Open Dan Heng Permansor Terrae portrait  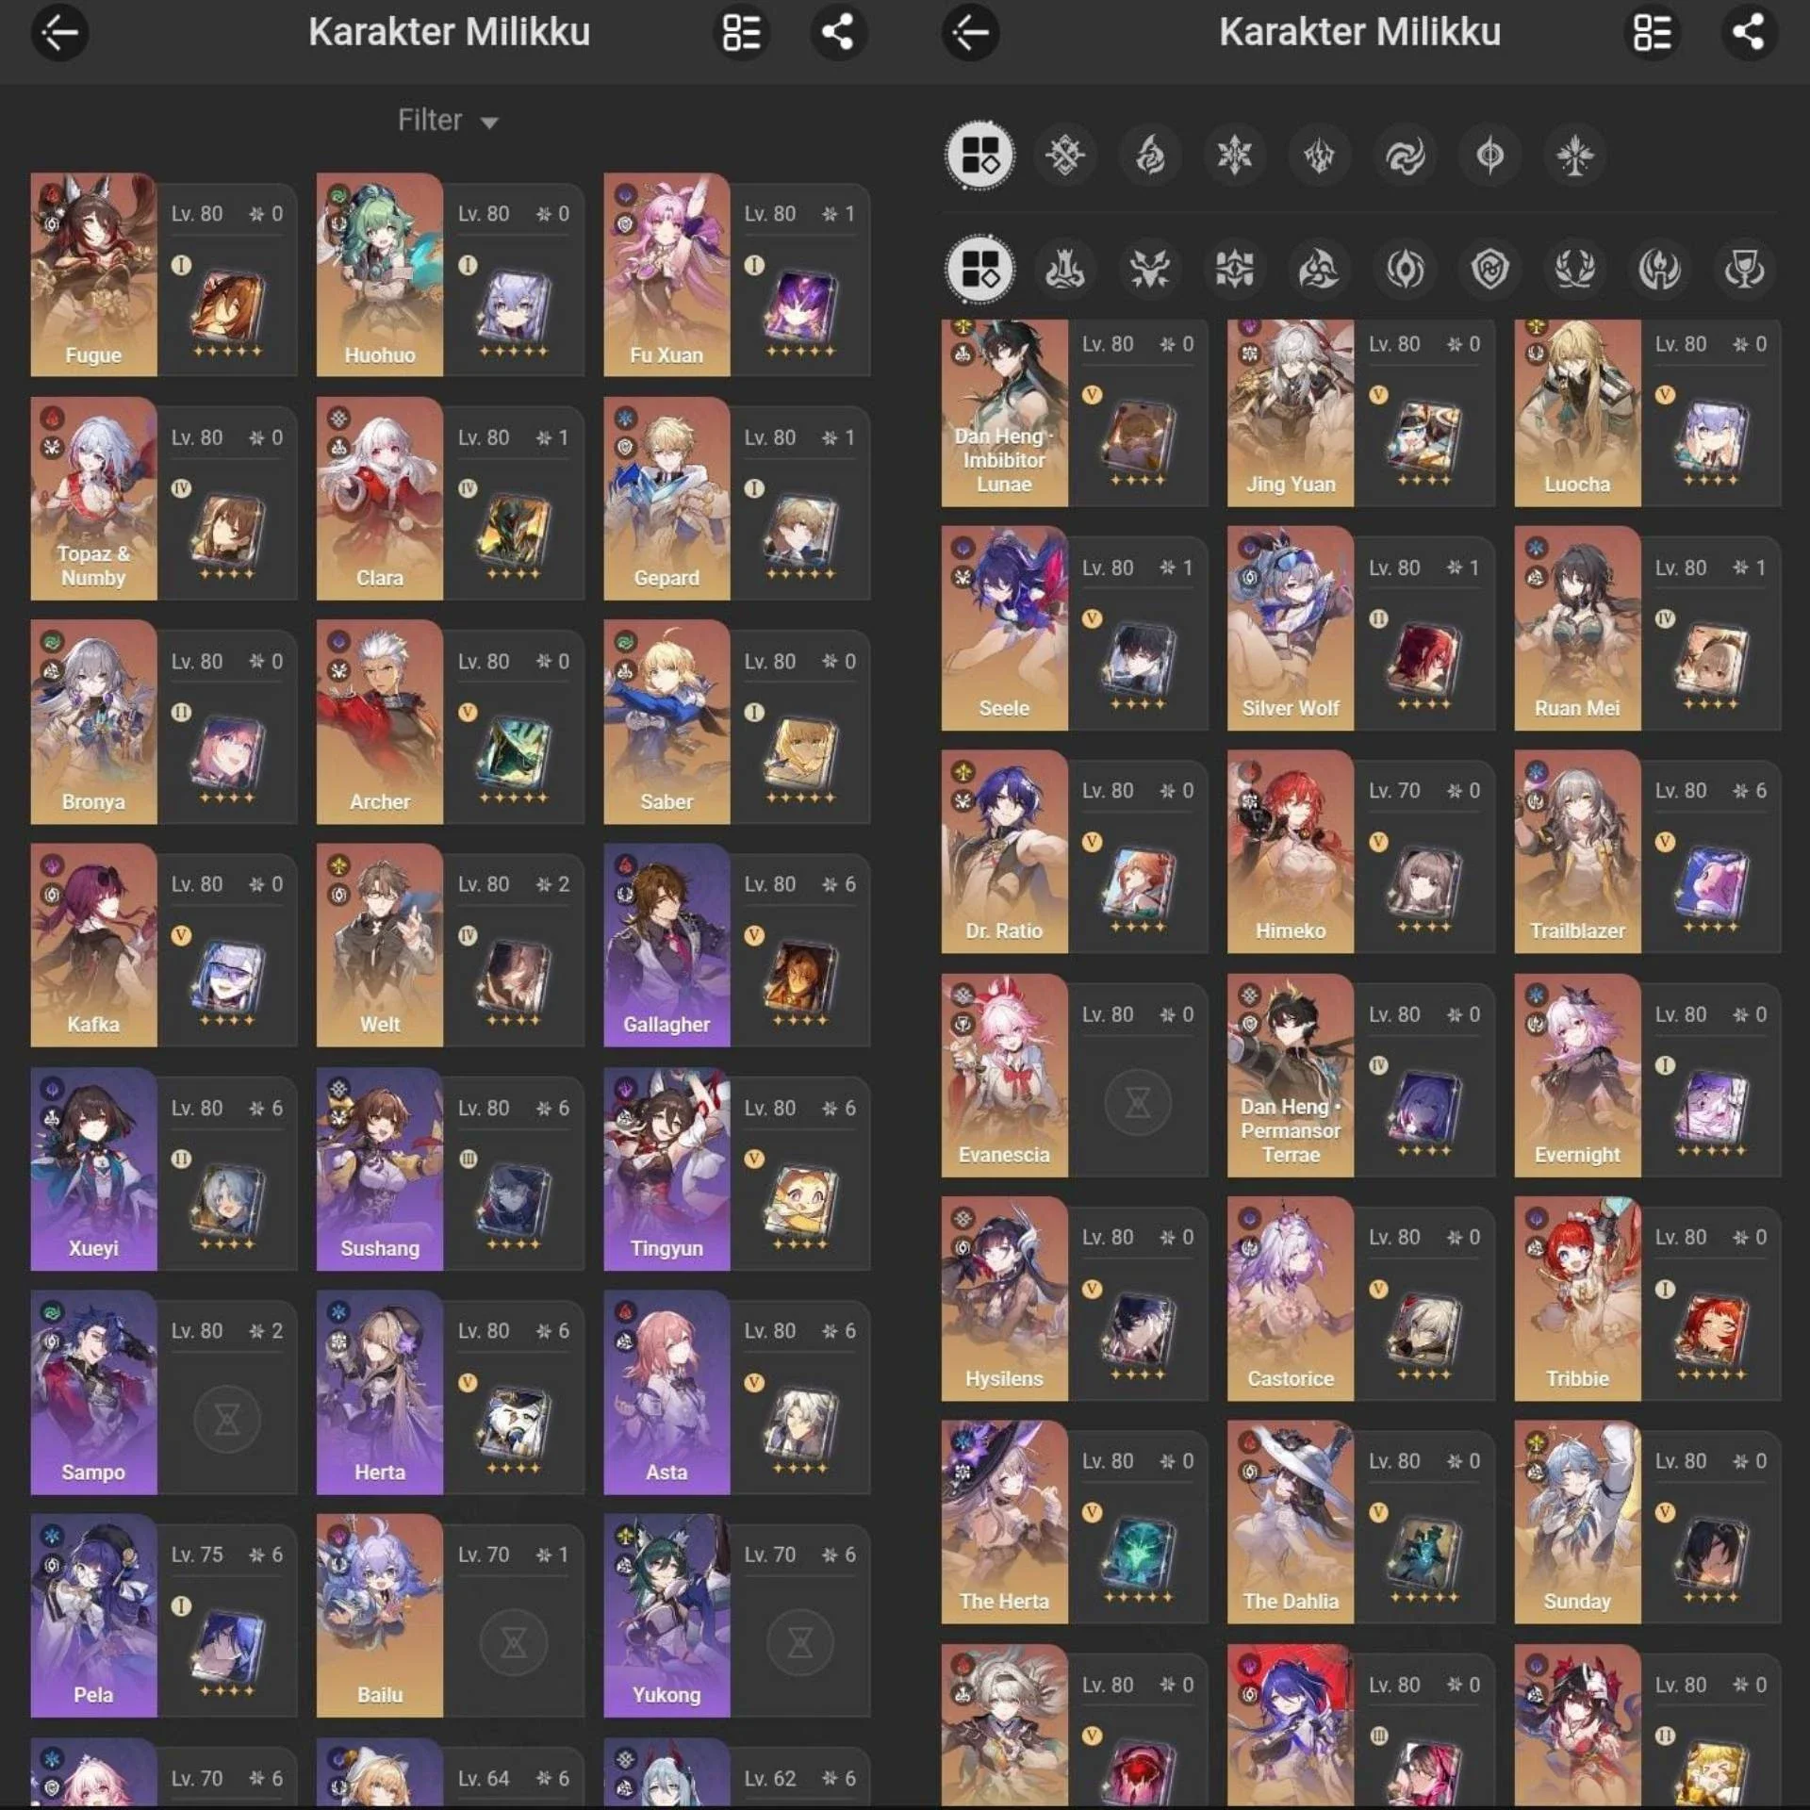pyautogui.click(x=1291, y=1076)
